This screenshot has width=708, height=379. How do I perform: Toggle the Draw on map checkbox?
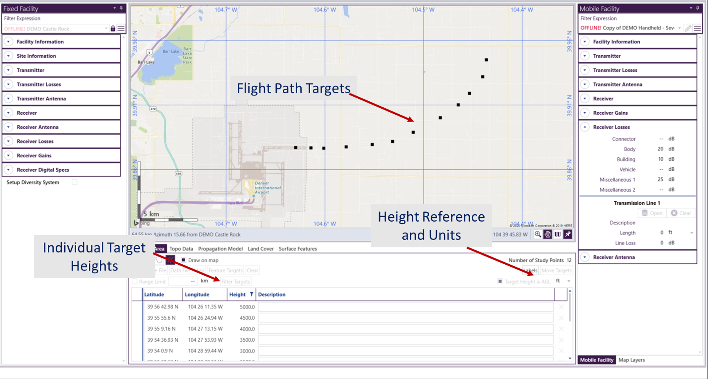(184, 260)
